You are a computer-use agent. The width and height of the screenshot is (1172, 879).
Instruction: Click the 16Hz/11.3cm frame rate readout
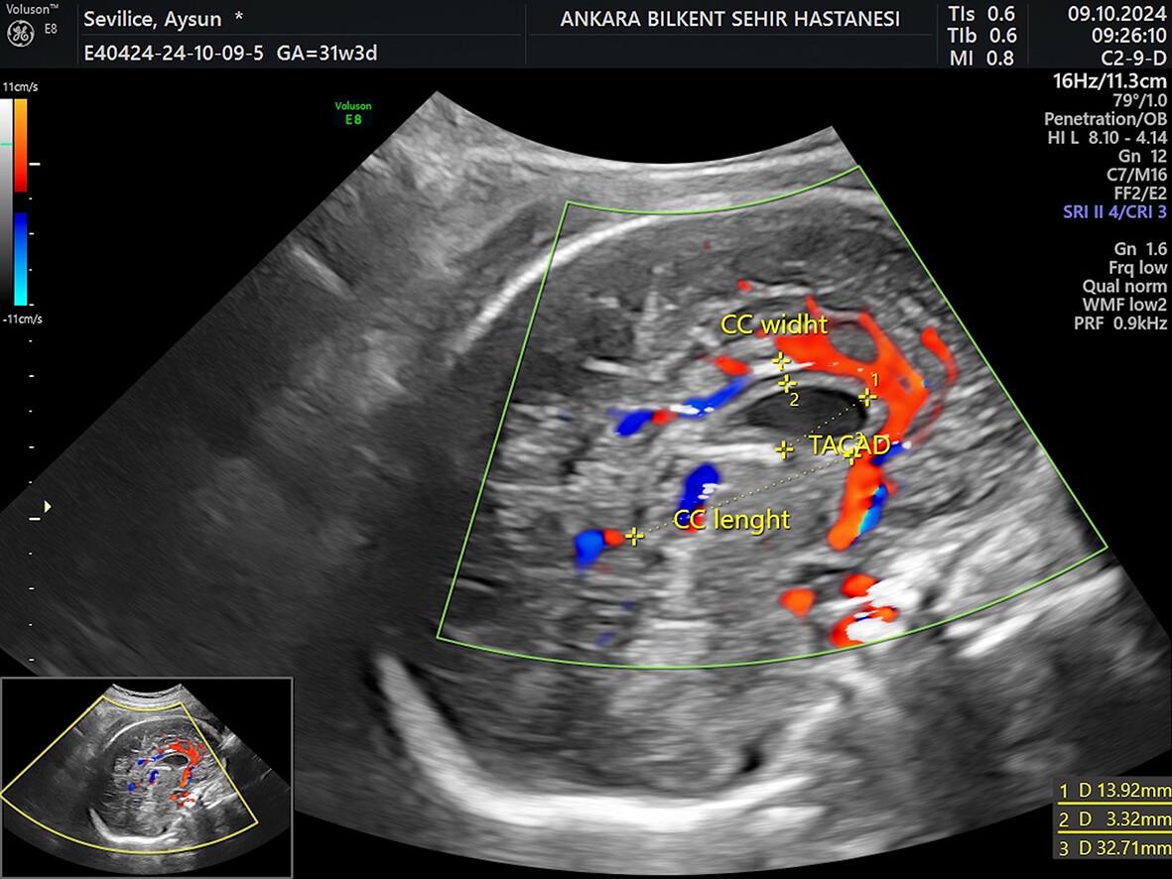point(1109,80)
